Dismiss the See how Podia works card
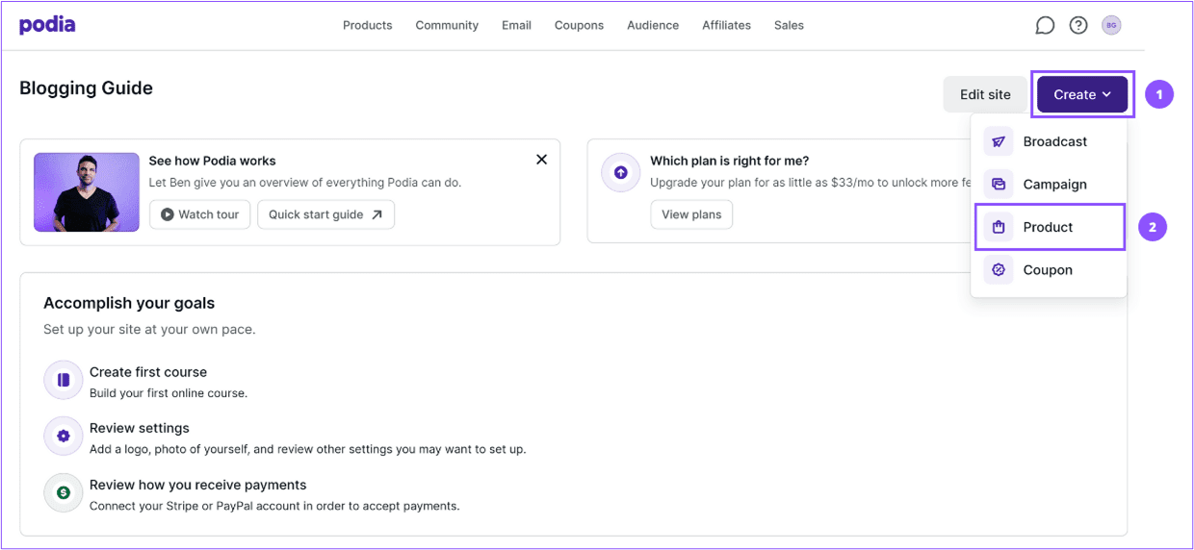Image resolution: width=1194 pixels, height=550 pixels. [541, 160]
